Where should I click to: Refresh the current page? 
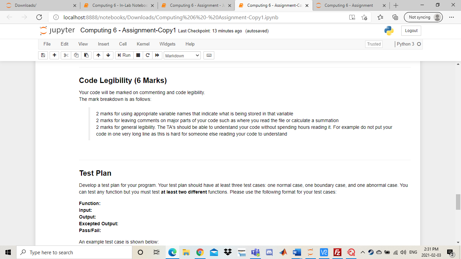coord(39,17)
